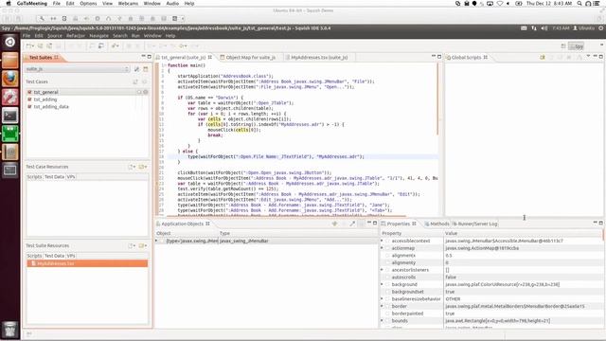Click the open perspective icon near Spy
The image size is (606, 341).
pos(563,46)
